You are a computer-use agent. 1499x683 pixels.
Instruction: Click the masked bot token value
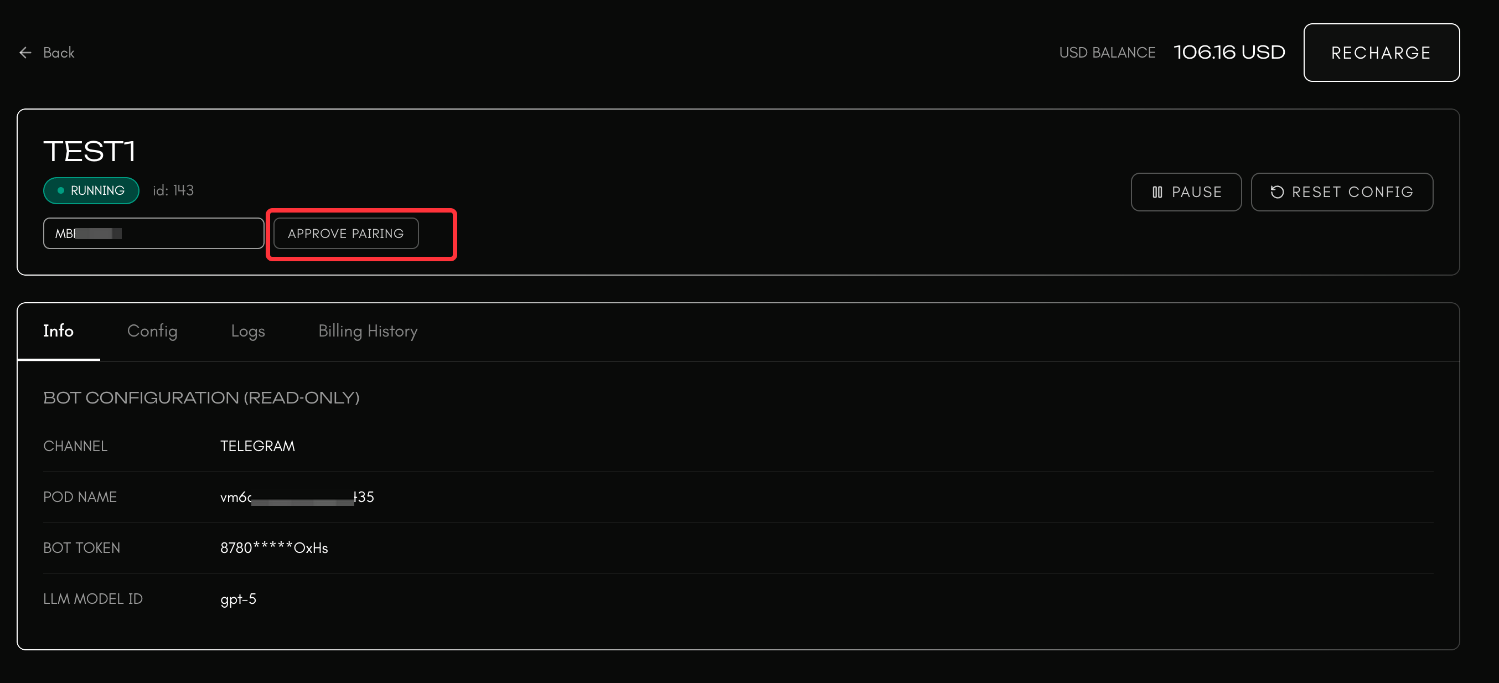[273, 548]
